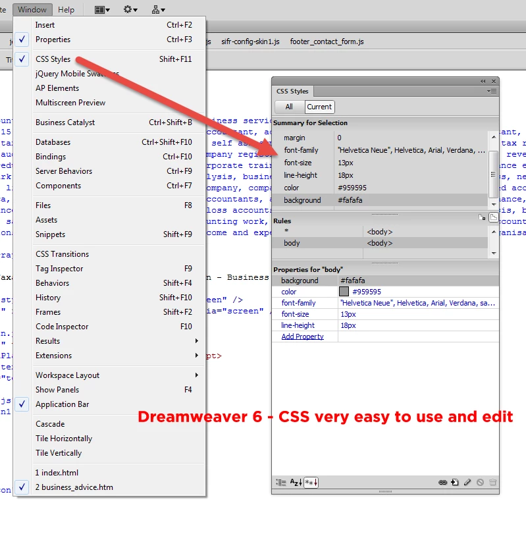The image size is (526, 538).
Task: Choose Business Catalyst menu entry
Action: coord(110,122)
